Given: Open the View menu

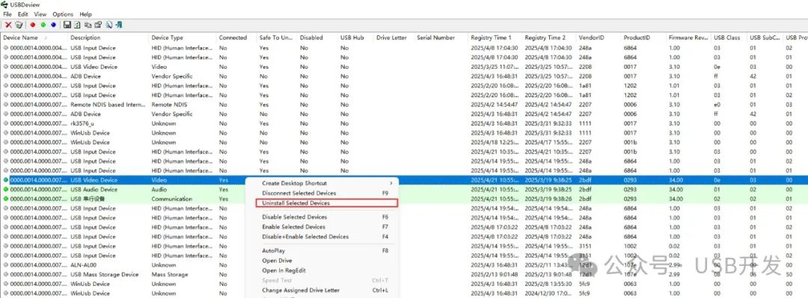Looking at the screenshot, I should click(40, 14).
